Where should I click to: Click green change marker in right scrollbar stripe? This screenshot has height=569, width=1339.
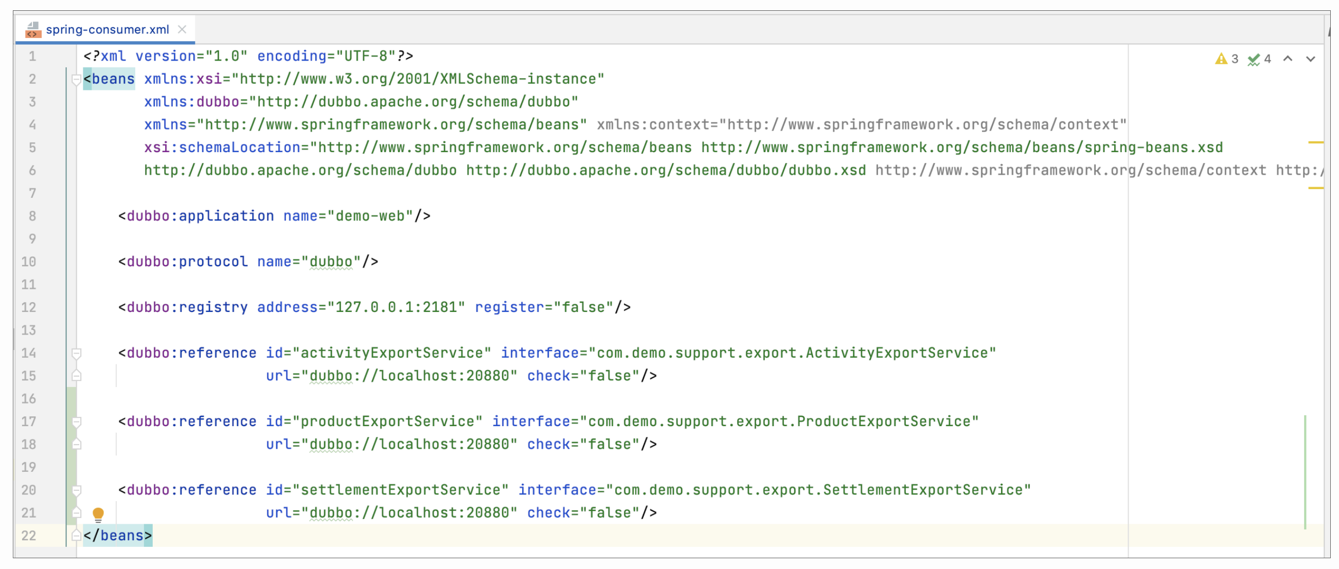[x=1305, y=471]
